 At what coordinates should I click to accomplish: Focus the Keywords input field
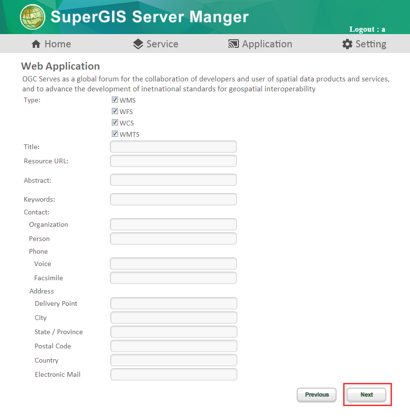point(173,199)
